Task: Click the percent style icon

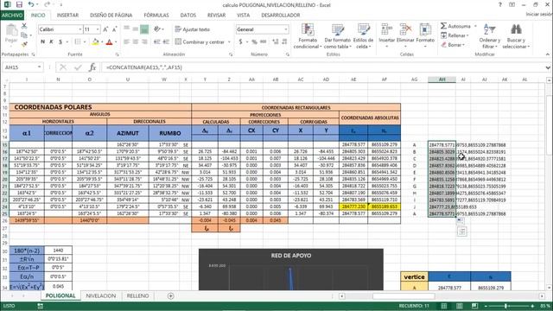Action: (x=254, y=42)
